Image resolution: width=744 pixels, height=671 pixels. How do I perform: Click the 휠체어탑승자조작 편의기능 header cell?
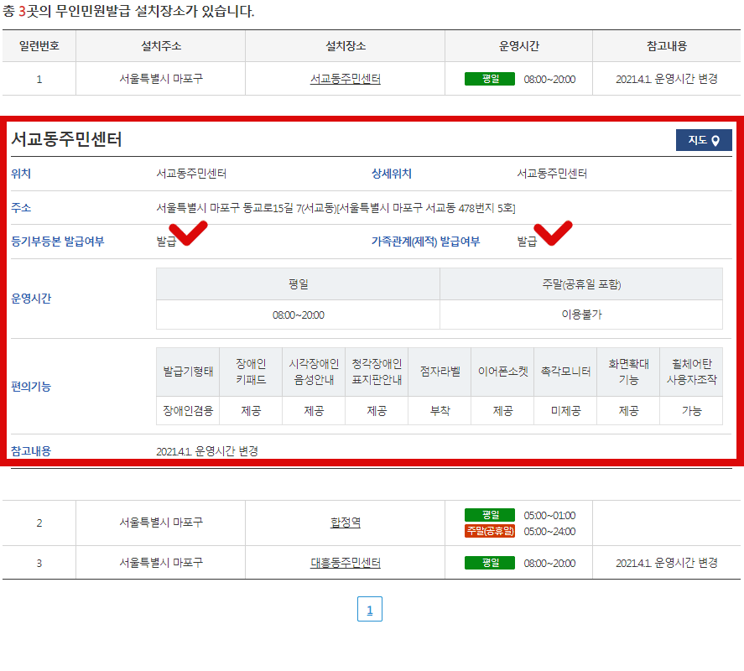[x=690, y=371]
